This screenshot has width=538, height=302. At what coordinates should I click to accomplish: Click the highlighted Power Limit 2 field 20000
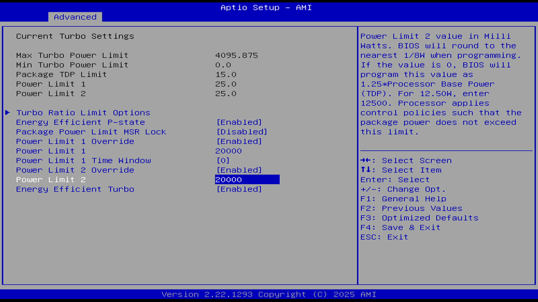click(247, 180)
